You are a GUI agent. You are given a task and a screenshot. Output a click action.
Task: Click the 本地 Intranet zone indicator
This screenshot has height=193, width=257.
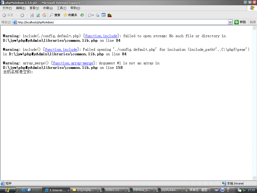point(233,183)
